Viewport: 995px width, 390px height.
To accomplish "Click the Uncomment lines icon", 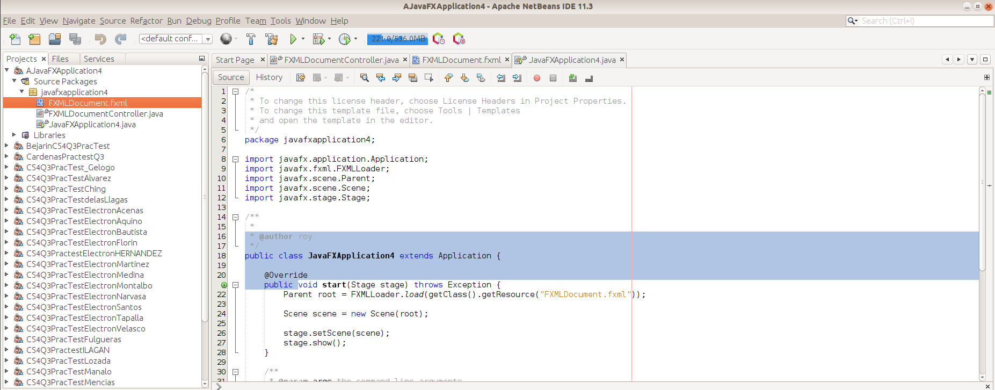I will (589, 78).
